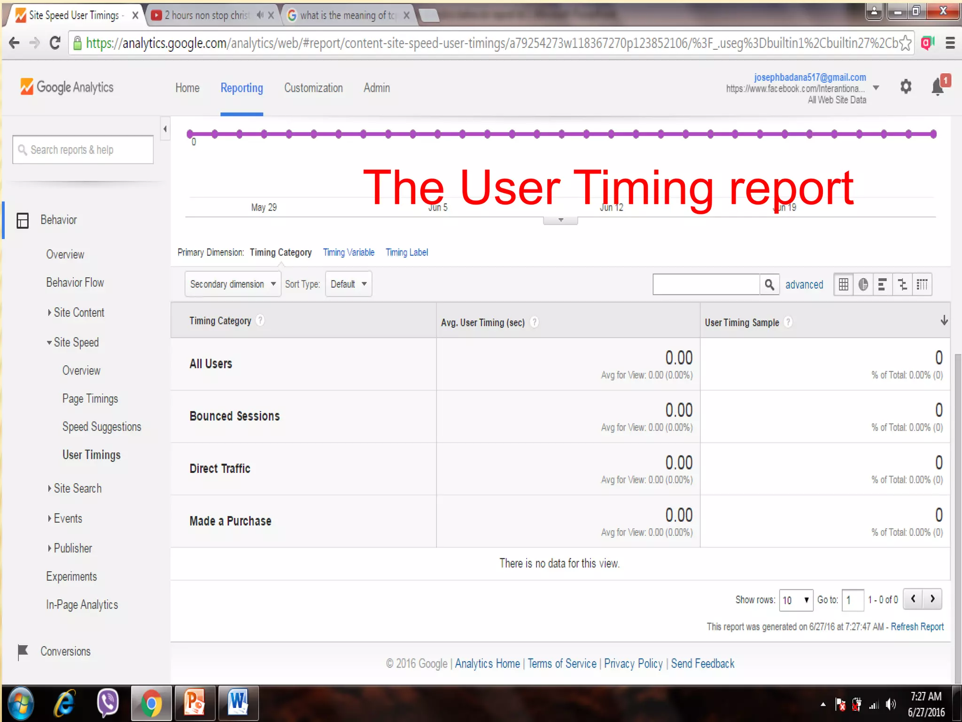This screenshot has height=722, width=962.
Task: Open the Reporting tab
Action: [242, 88]
